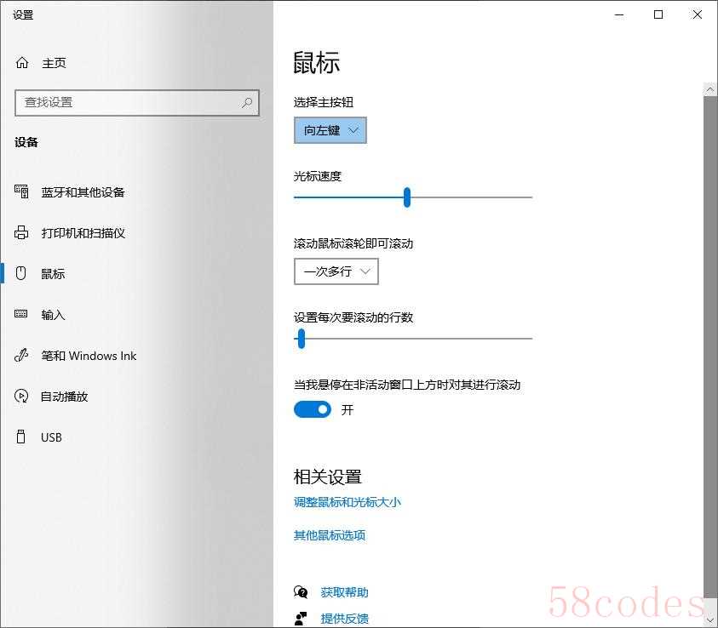The height and width of the screenshot is (628, 718).
Task: Click the 提供反馈 link
Action: tap(344, 619)
